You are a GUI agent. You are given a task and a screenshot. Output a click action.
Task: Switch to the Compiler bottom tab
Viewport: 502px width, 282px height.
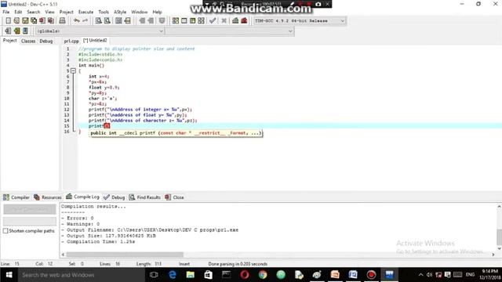click(16, 197)
